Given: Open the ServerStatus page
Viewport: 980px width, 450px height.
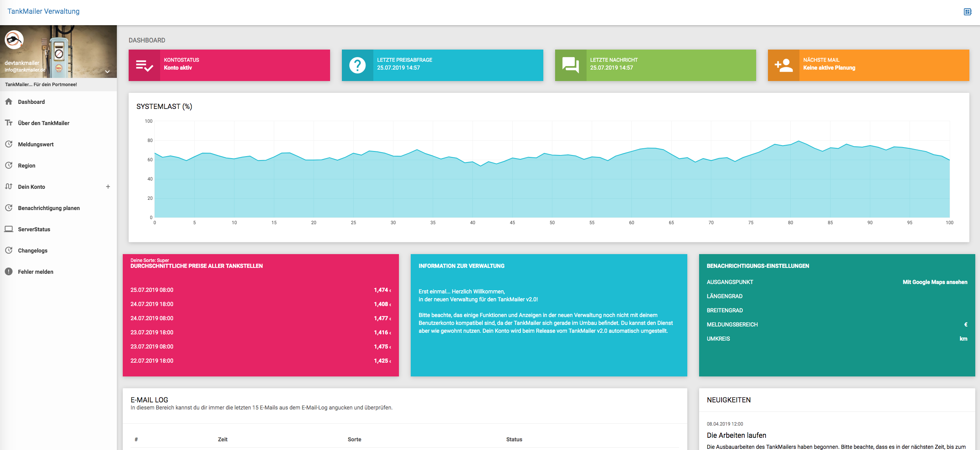Looking at the screenshot, I should [x=58, y=229].
